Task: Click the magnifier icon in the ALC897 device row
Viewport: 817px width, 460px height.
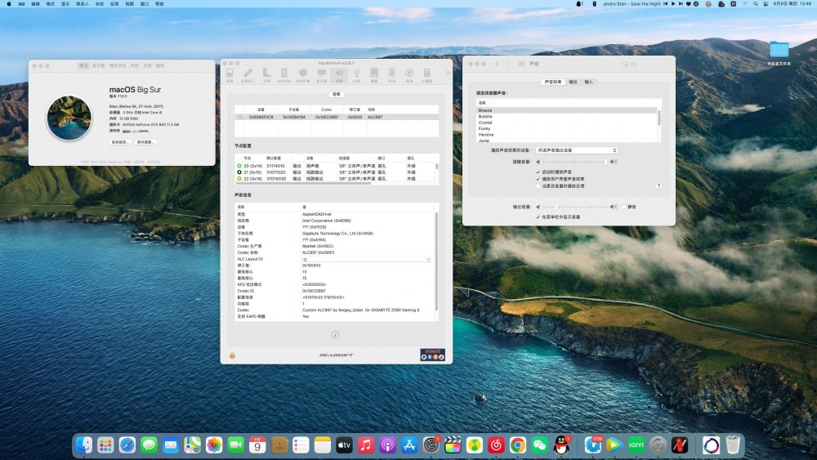Action: click(x=240, y=117)
